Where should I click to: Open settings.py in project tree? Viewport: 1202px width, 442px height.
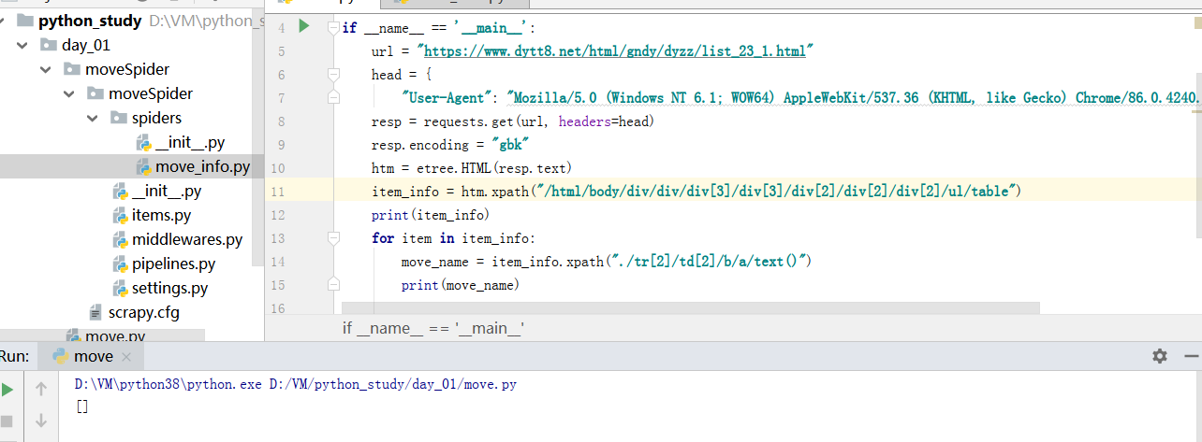click(169, 288)
